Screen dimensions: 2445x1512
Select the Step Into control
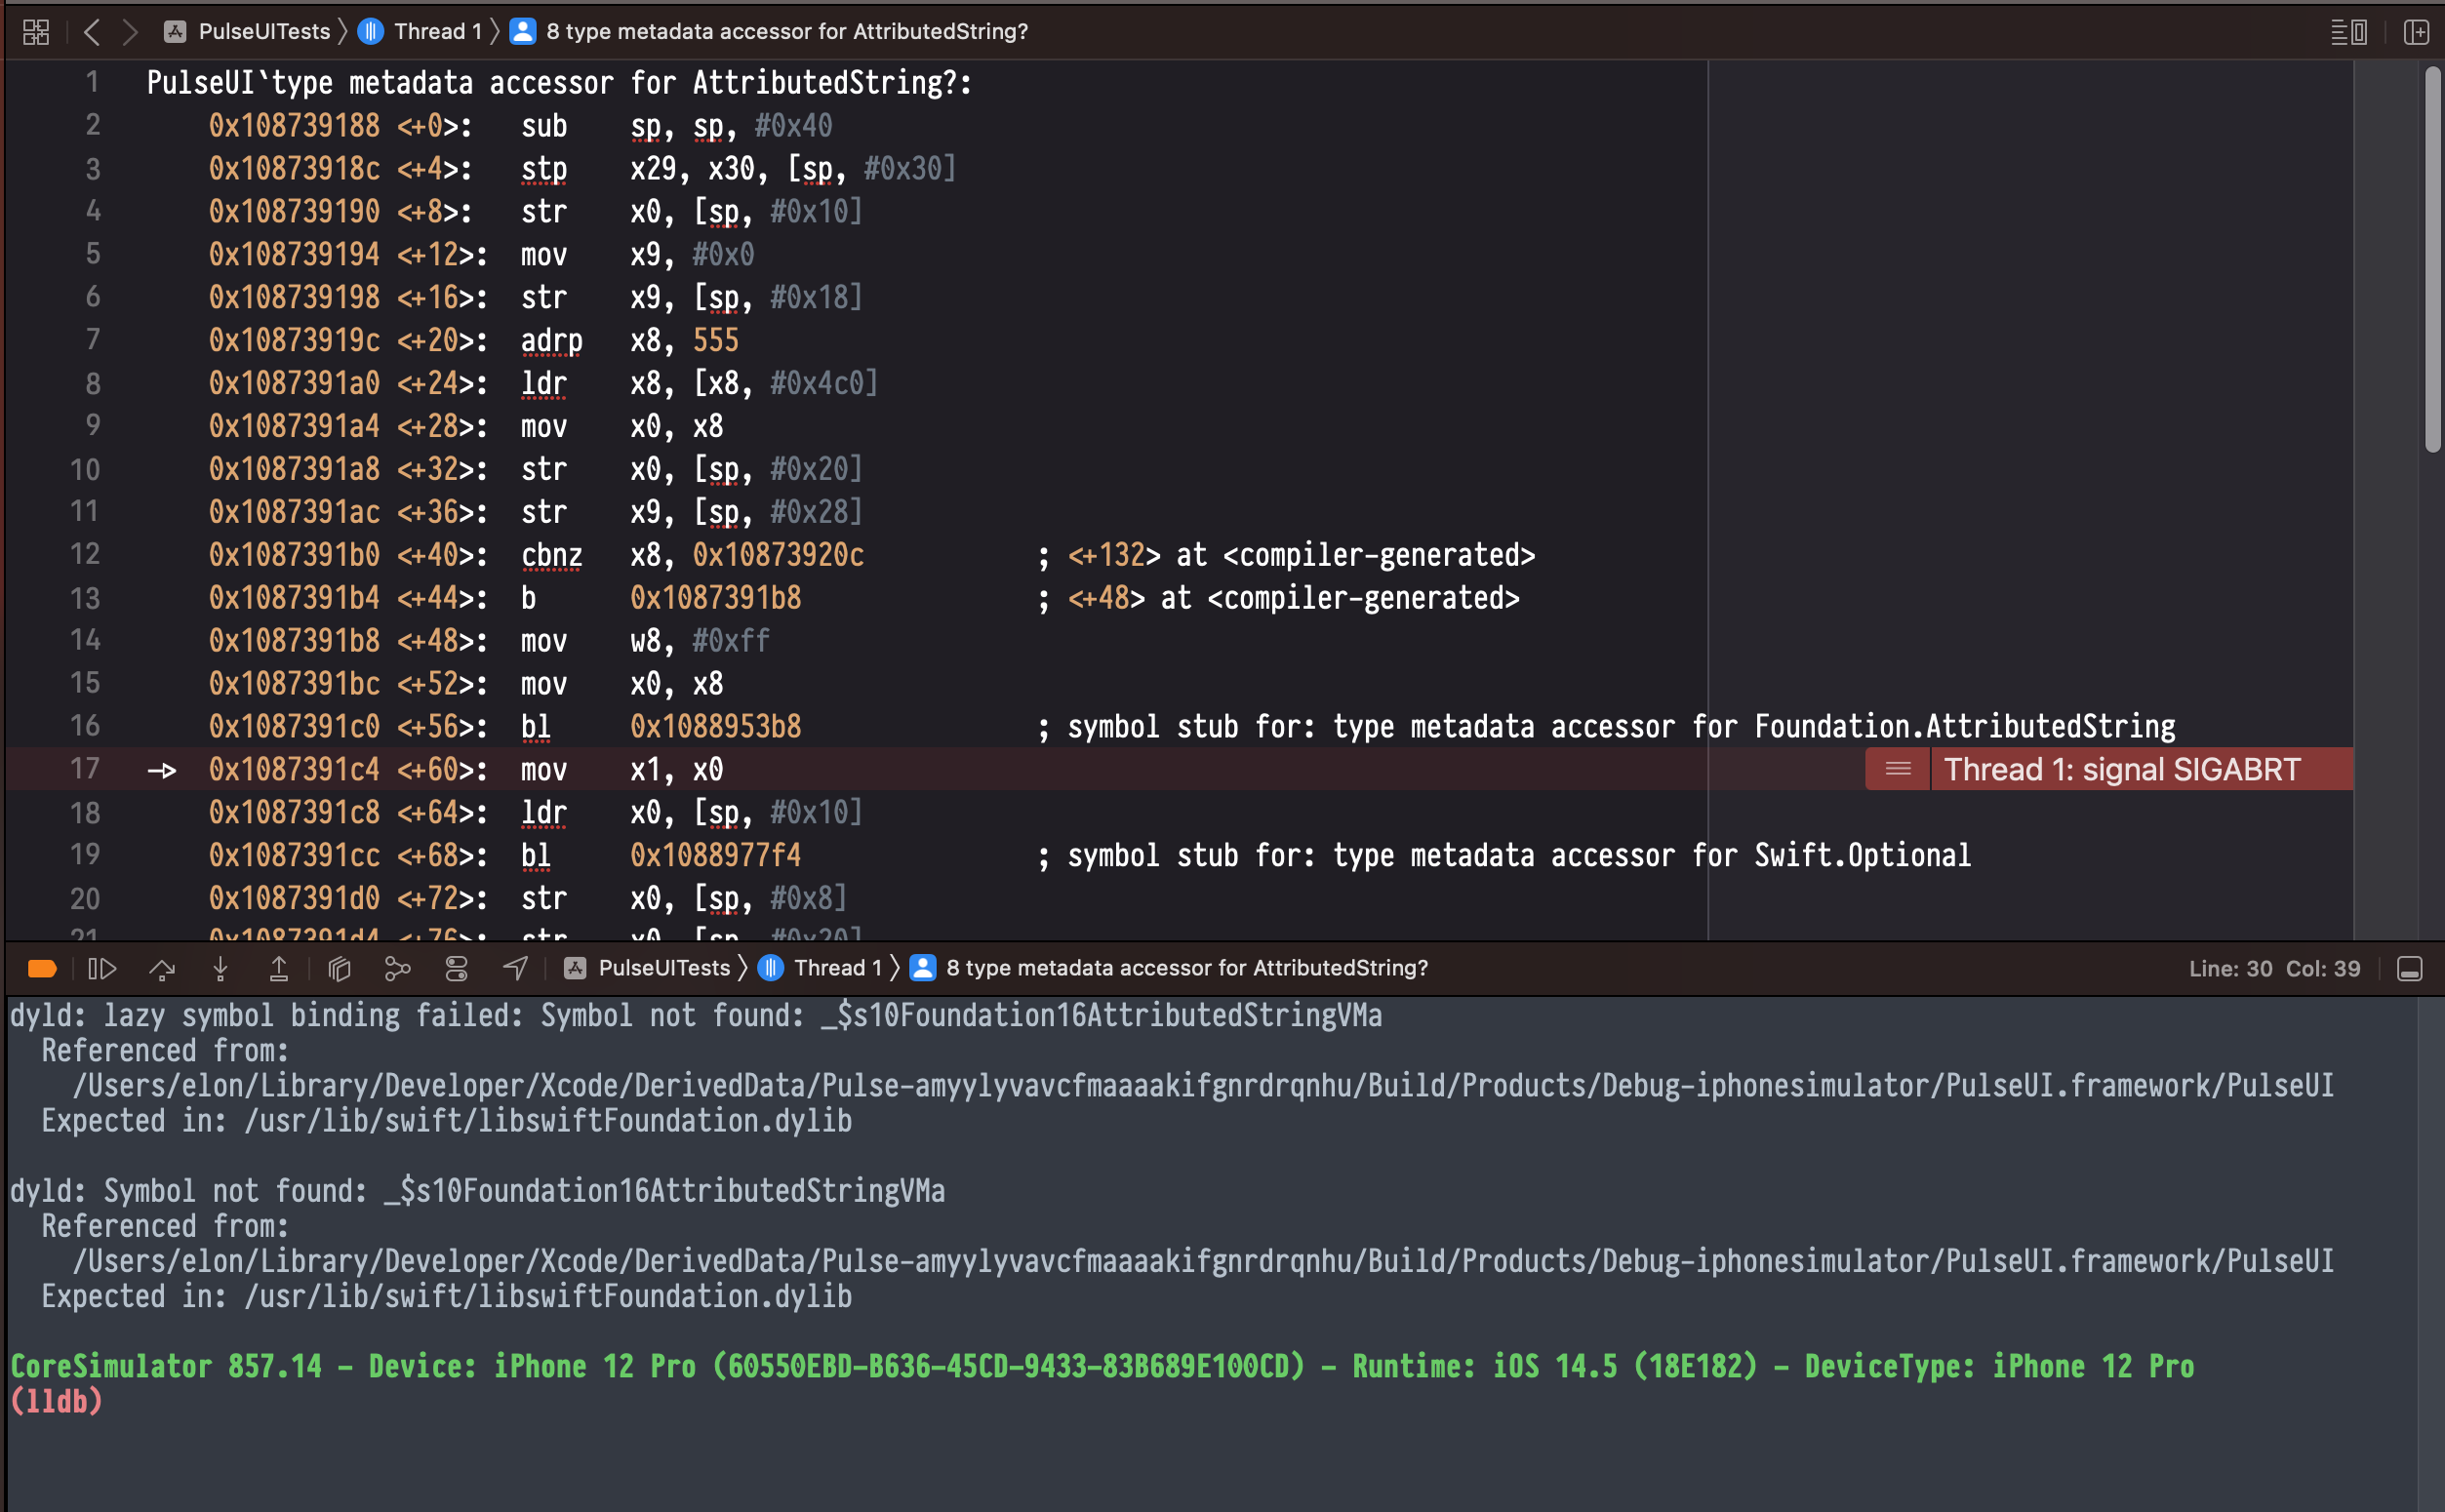coord(220,968)
